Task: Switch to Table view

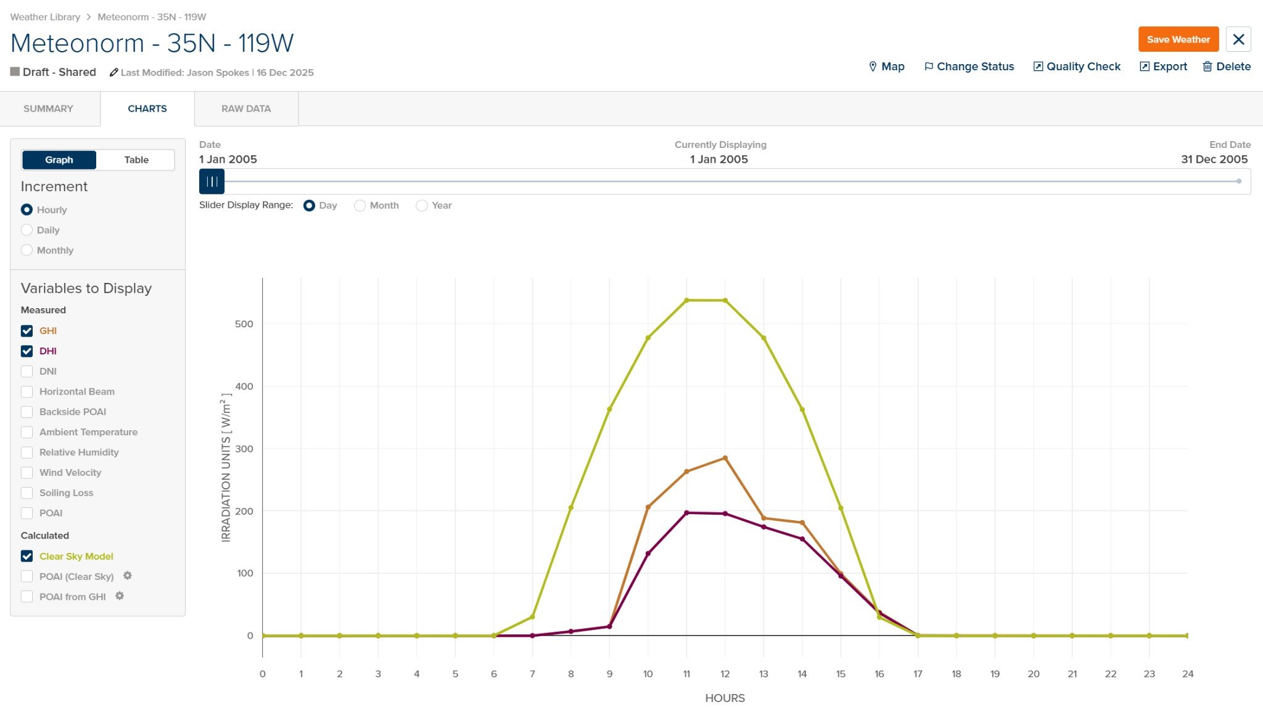Action: [136, 160]
